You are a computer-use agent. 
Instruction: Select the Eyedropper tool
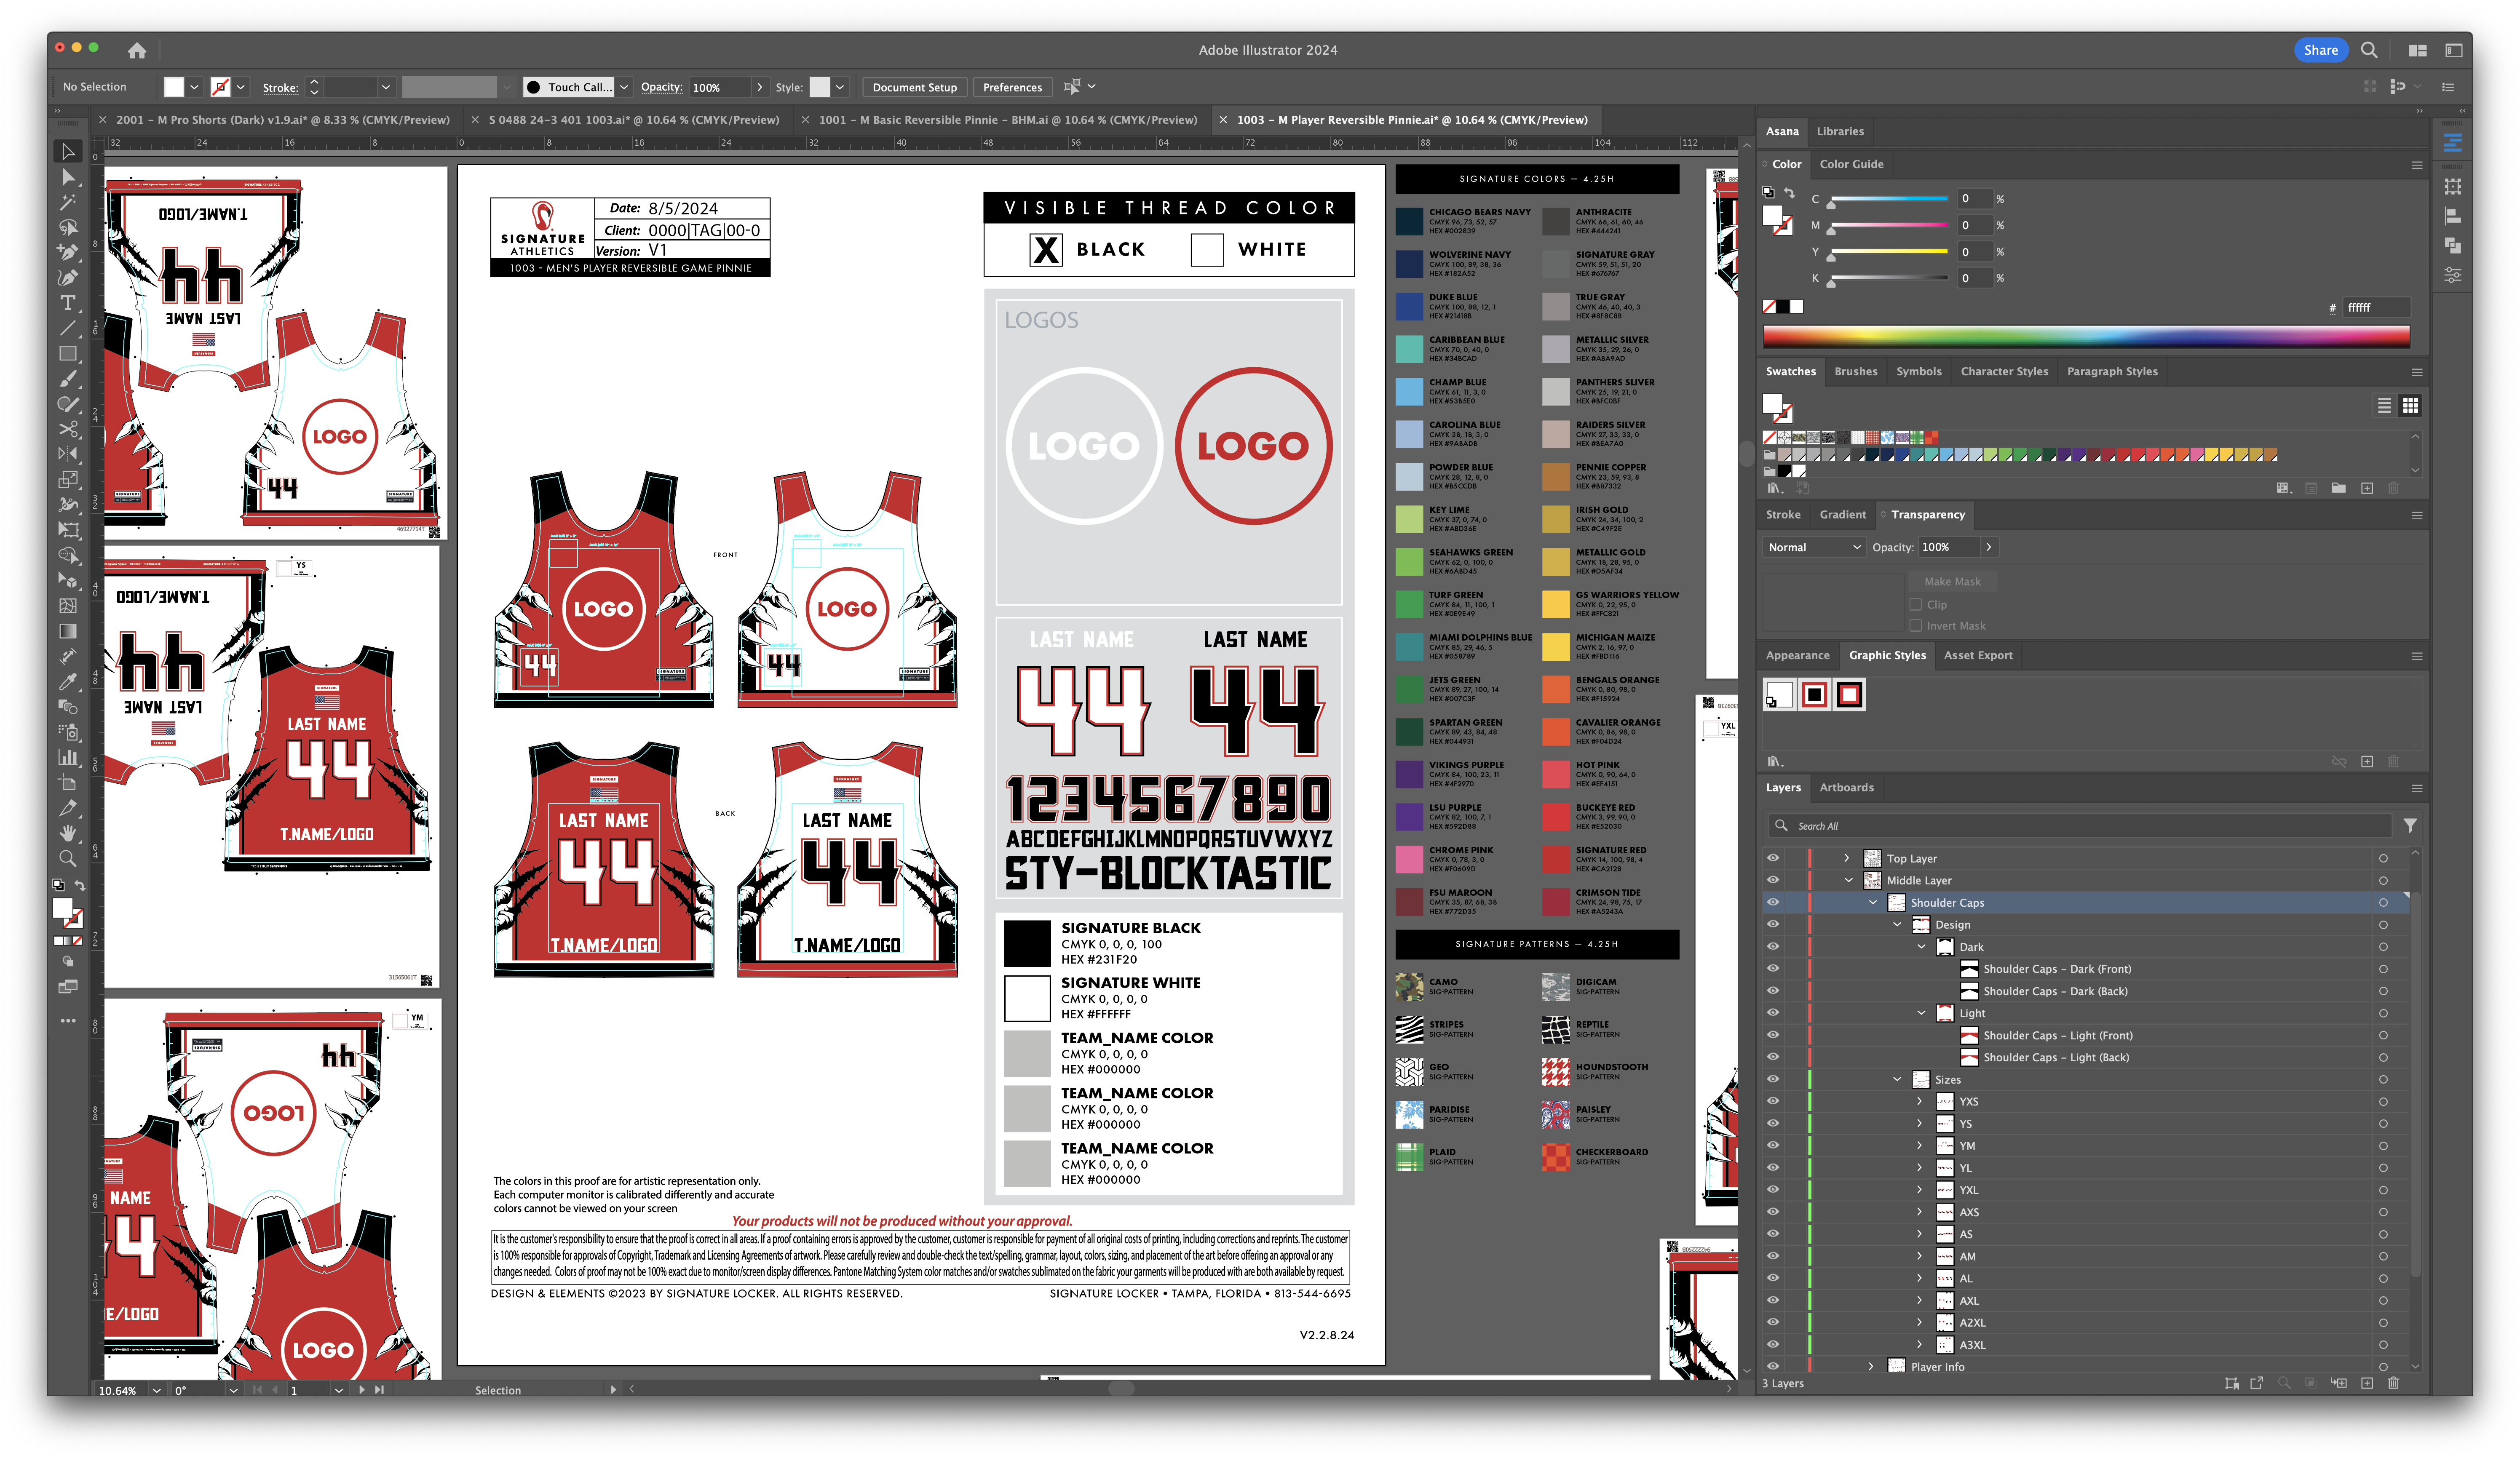click(x=67, y=681)
